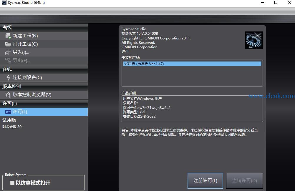
Task: Select 连接到设备(C) entry
Action: pyautogui.click(x=44, y=77)
